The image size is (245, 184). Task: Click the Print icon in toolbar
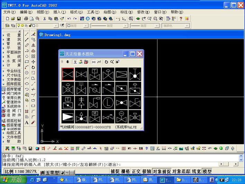pos(26,19)
